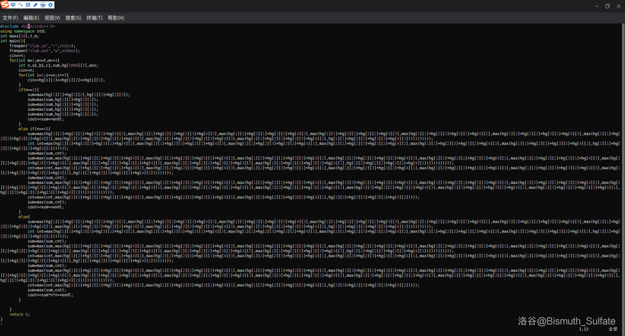Open the 帮助(H) menu
The image size is (625, 336).
(x=115, y=18)
